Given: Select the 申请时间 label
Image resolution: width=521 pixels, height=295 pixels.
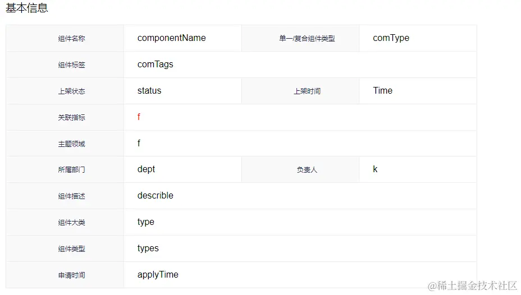Looking at the screenshot, I should [71, 275].
